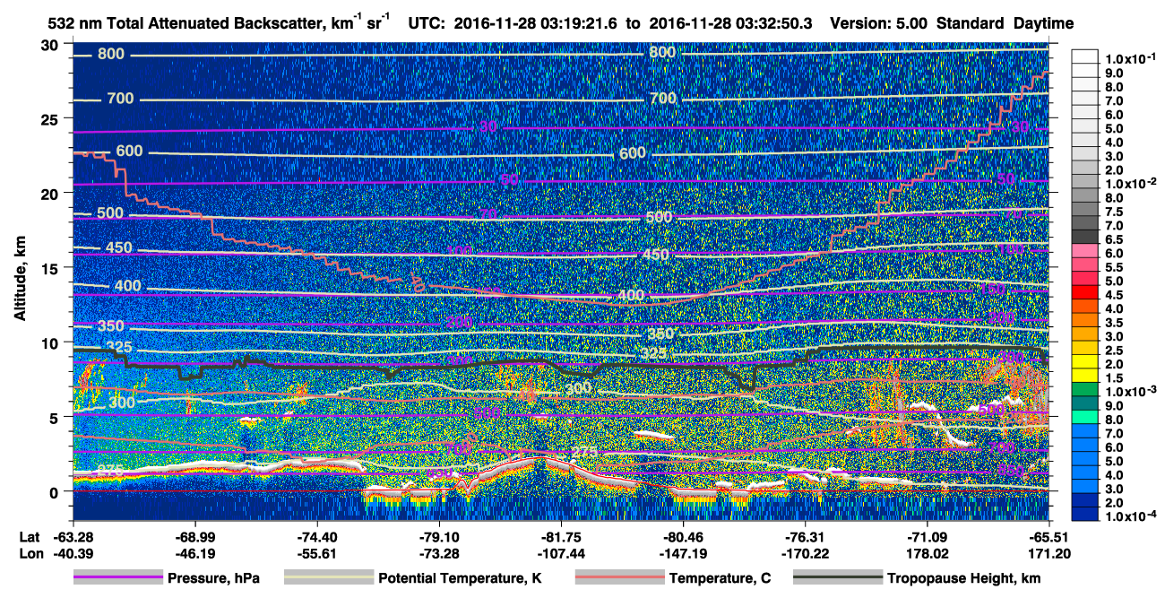The image size is (1165, 598).
Task: Click the Version: 5.00 text
Action: 880,23
